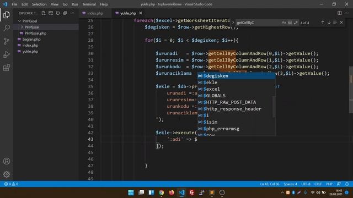Expand the replace field toggle arrow

tap(233, 23)
